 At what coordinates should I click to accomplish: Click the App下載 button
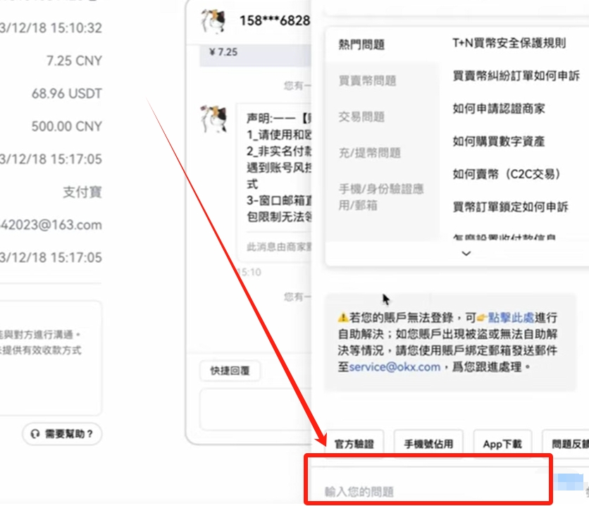click(502, 444)
